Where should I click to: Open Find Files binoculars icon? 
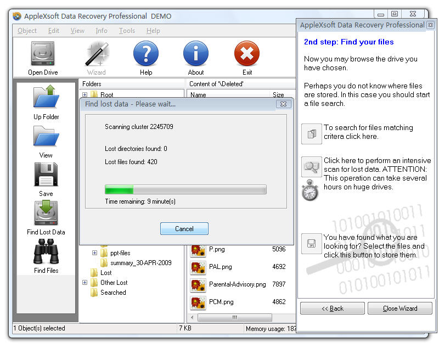tap(46, 252)
